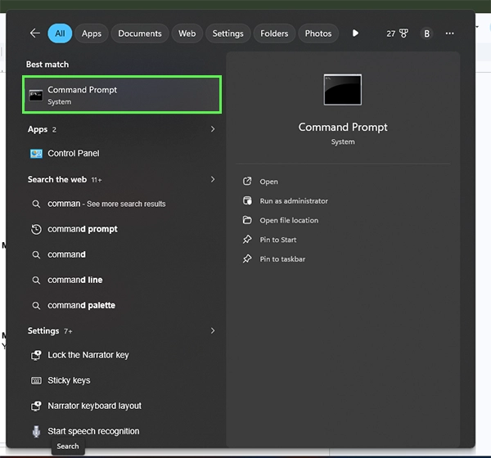Viewport: 491px width, 458px height.
Task: Click the Open file location folder icon
Action: pos(247,220)
